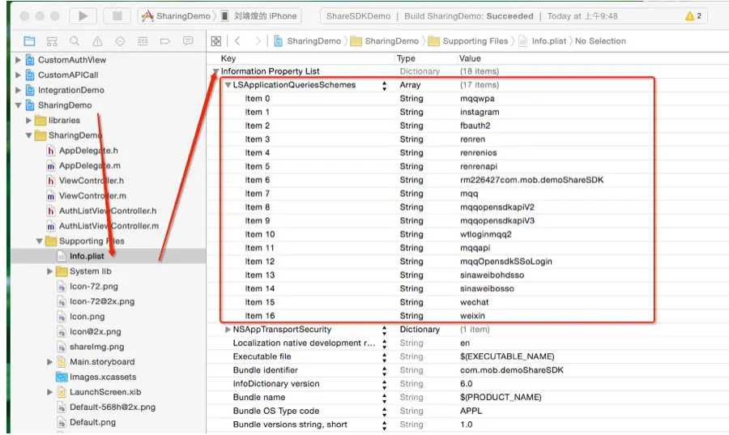729x435 pixels.
Task: Click Bundle name key stepper
Action: [x=385, y=398]
